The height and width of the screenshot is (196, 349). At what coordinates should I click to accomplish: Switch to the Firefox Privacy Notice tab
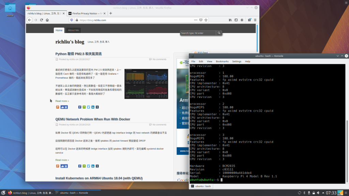point(87,14)
